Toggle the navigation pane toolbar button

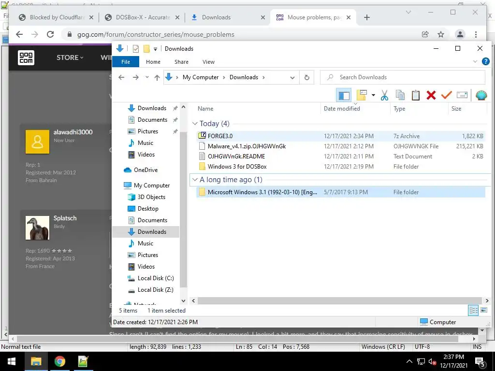click(344, 95)
